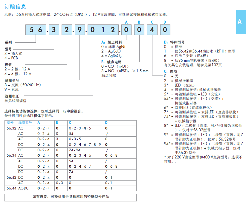Click the "线圈型号" table column header
The height and width of the screenshot is (205, 246).
coord(25,122)
